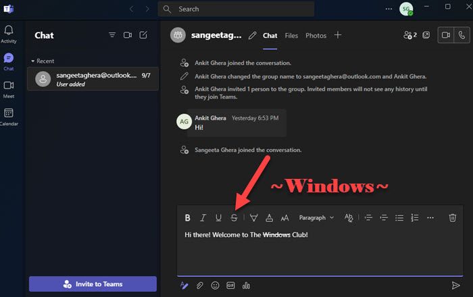
Task: Clear all formatting
Action: point(349,217)
